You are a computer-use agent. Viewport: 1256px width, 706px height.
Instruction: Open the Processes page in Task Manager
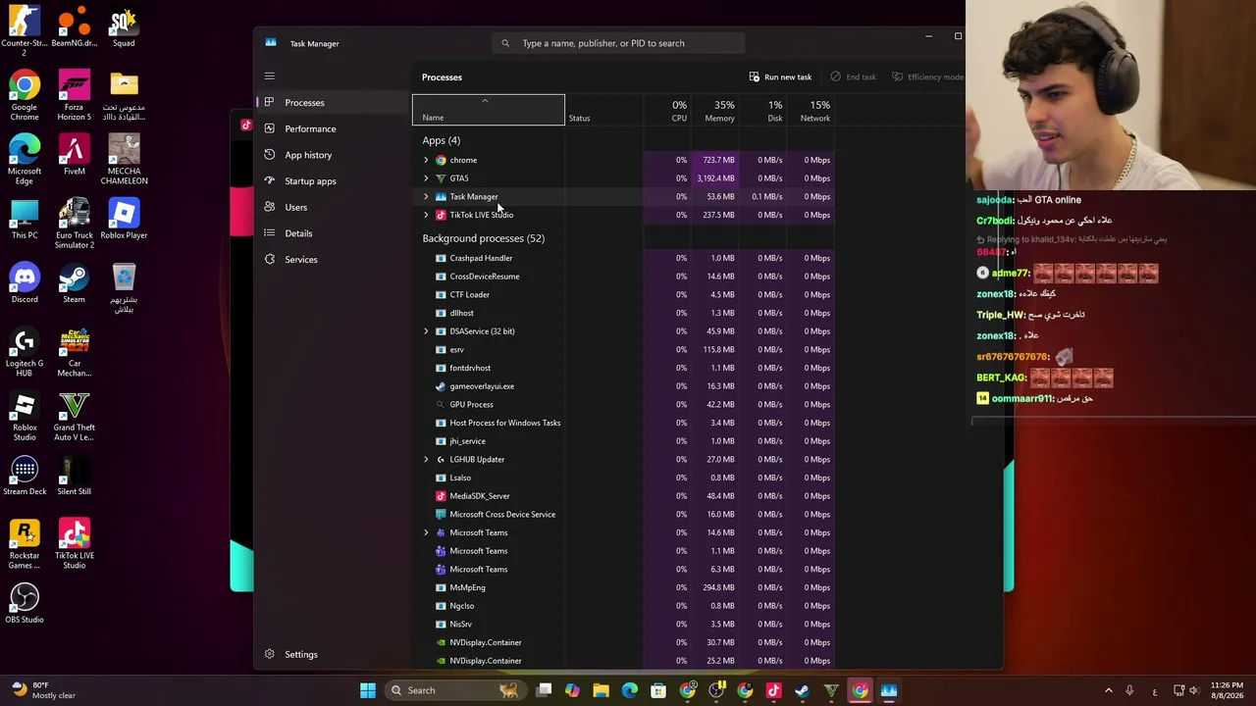coord(332,103)
